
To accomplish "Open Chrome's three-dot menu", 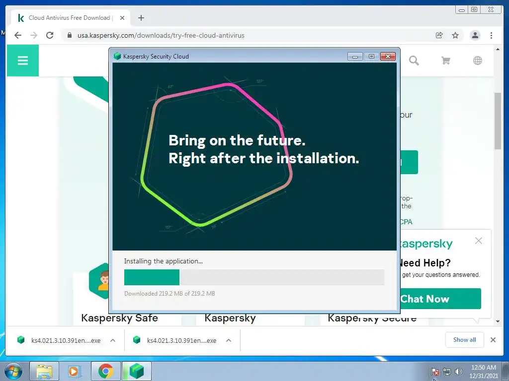I will tap(491, 35).
